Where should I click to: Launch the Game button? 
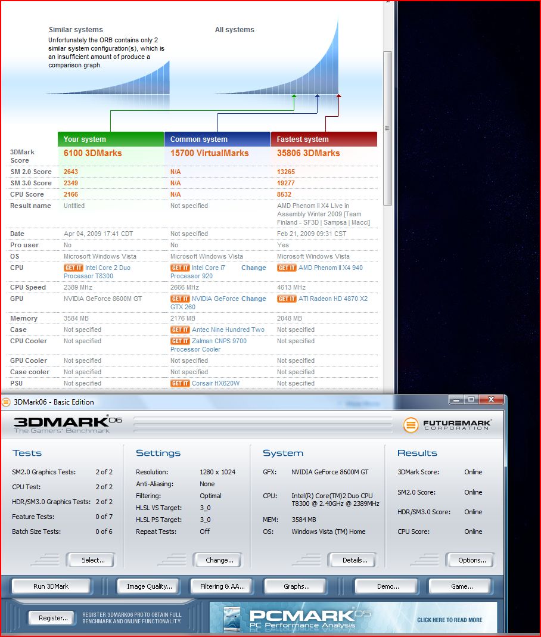pos(460,586)
